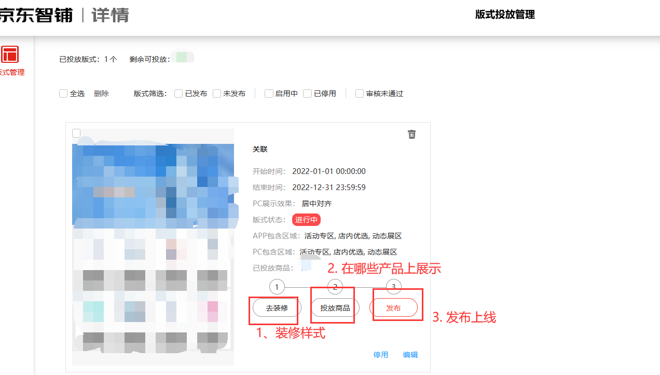The image size is (660, 375).
Task: Open the 编辑 link
Action: pos(410,355)
